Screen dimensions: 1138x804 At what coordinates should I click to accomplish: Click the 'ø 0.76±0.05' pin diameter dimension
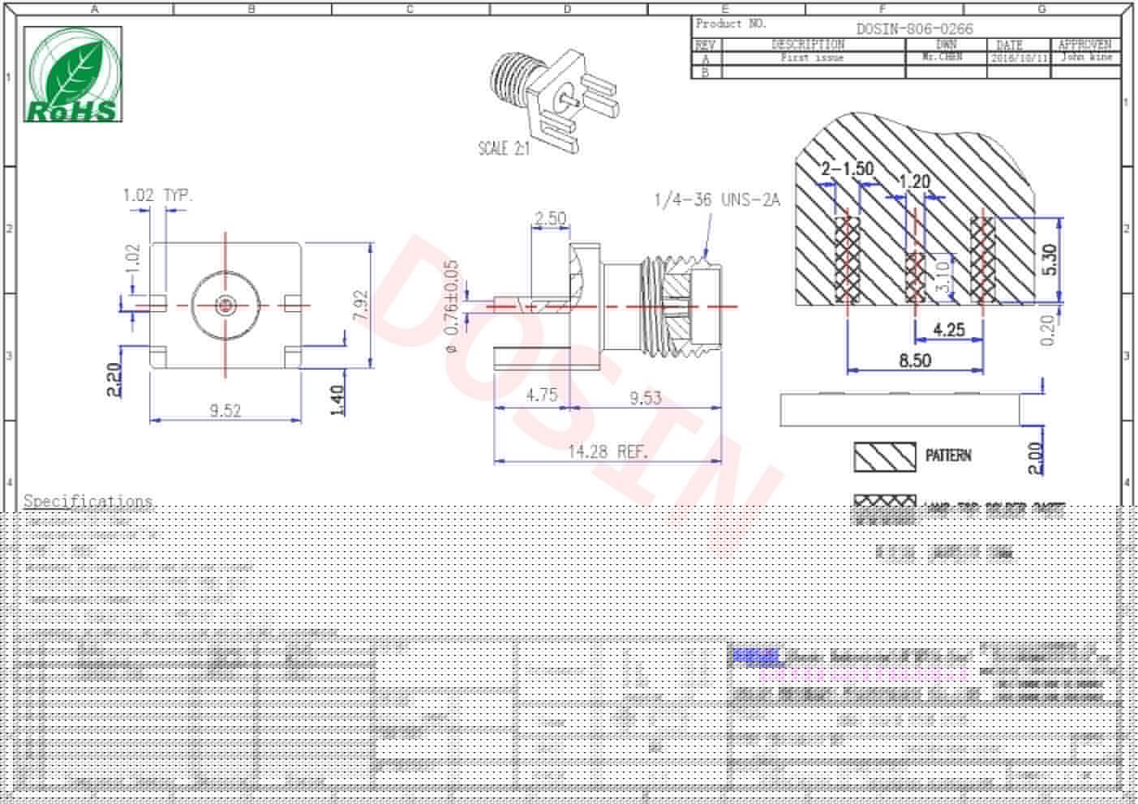[452, 306]
